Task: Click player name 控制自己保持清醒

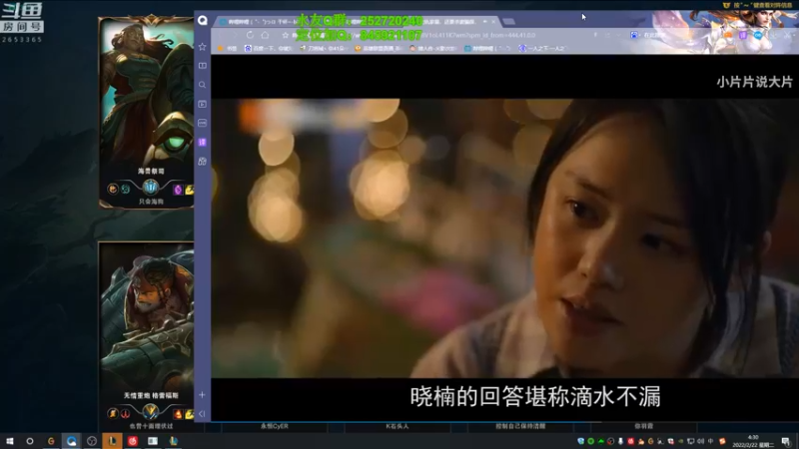Action: click(x=520, y=426)
